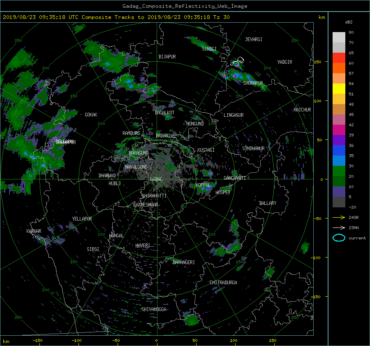Click the cyan current ellipse legend icon
Viewport: 370px width, 346px height.
(x=339, y=238)
